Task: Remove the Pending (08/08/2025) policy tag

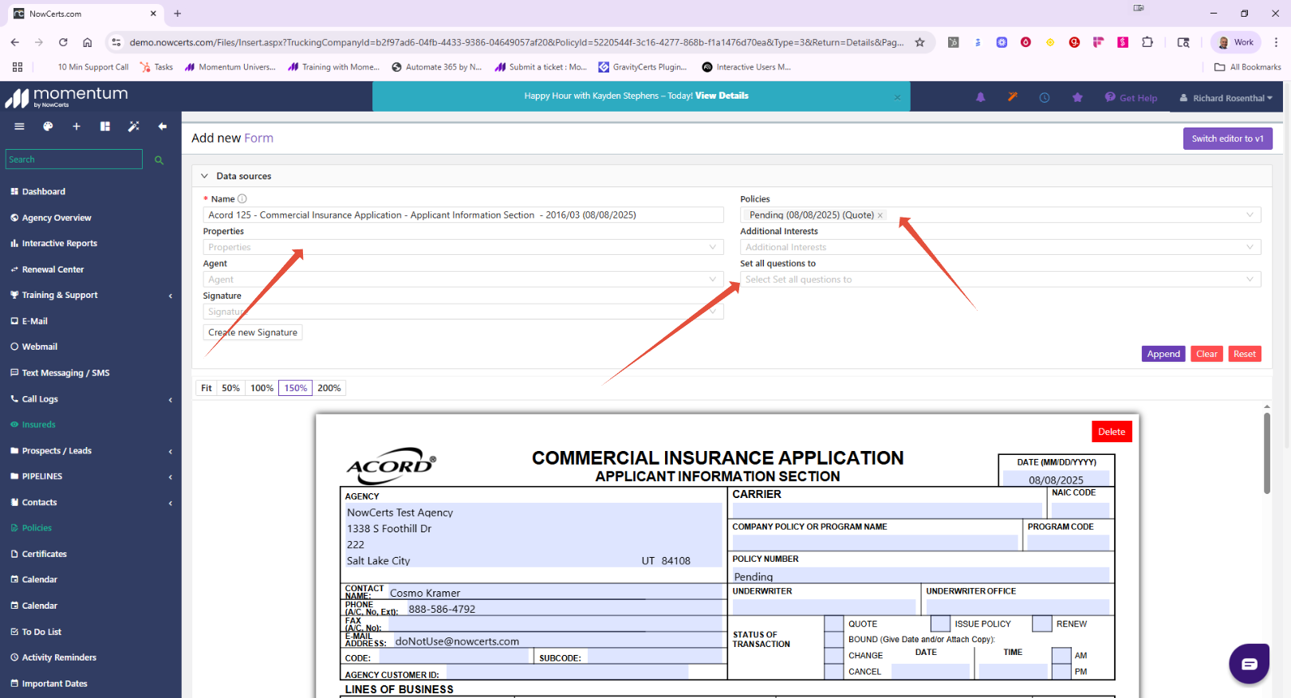Action: coord(880,215)
